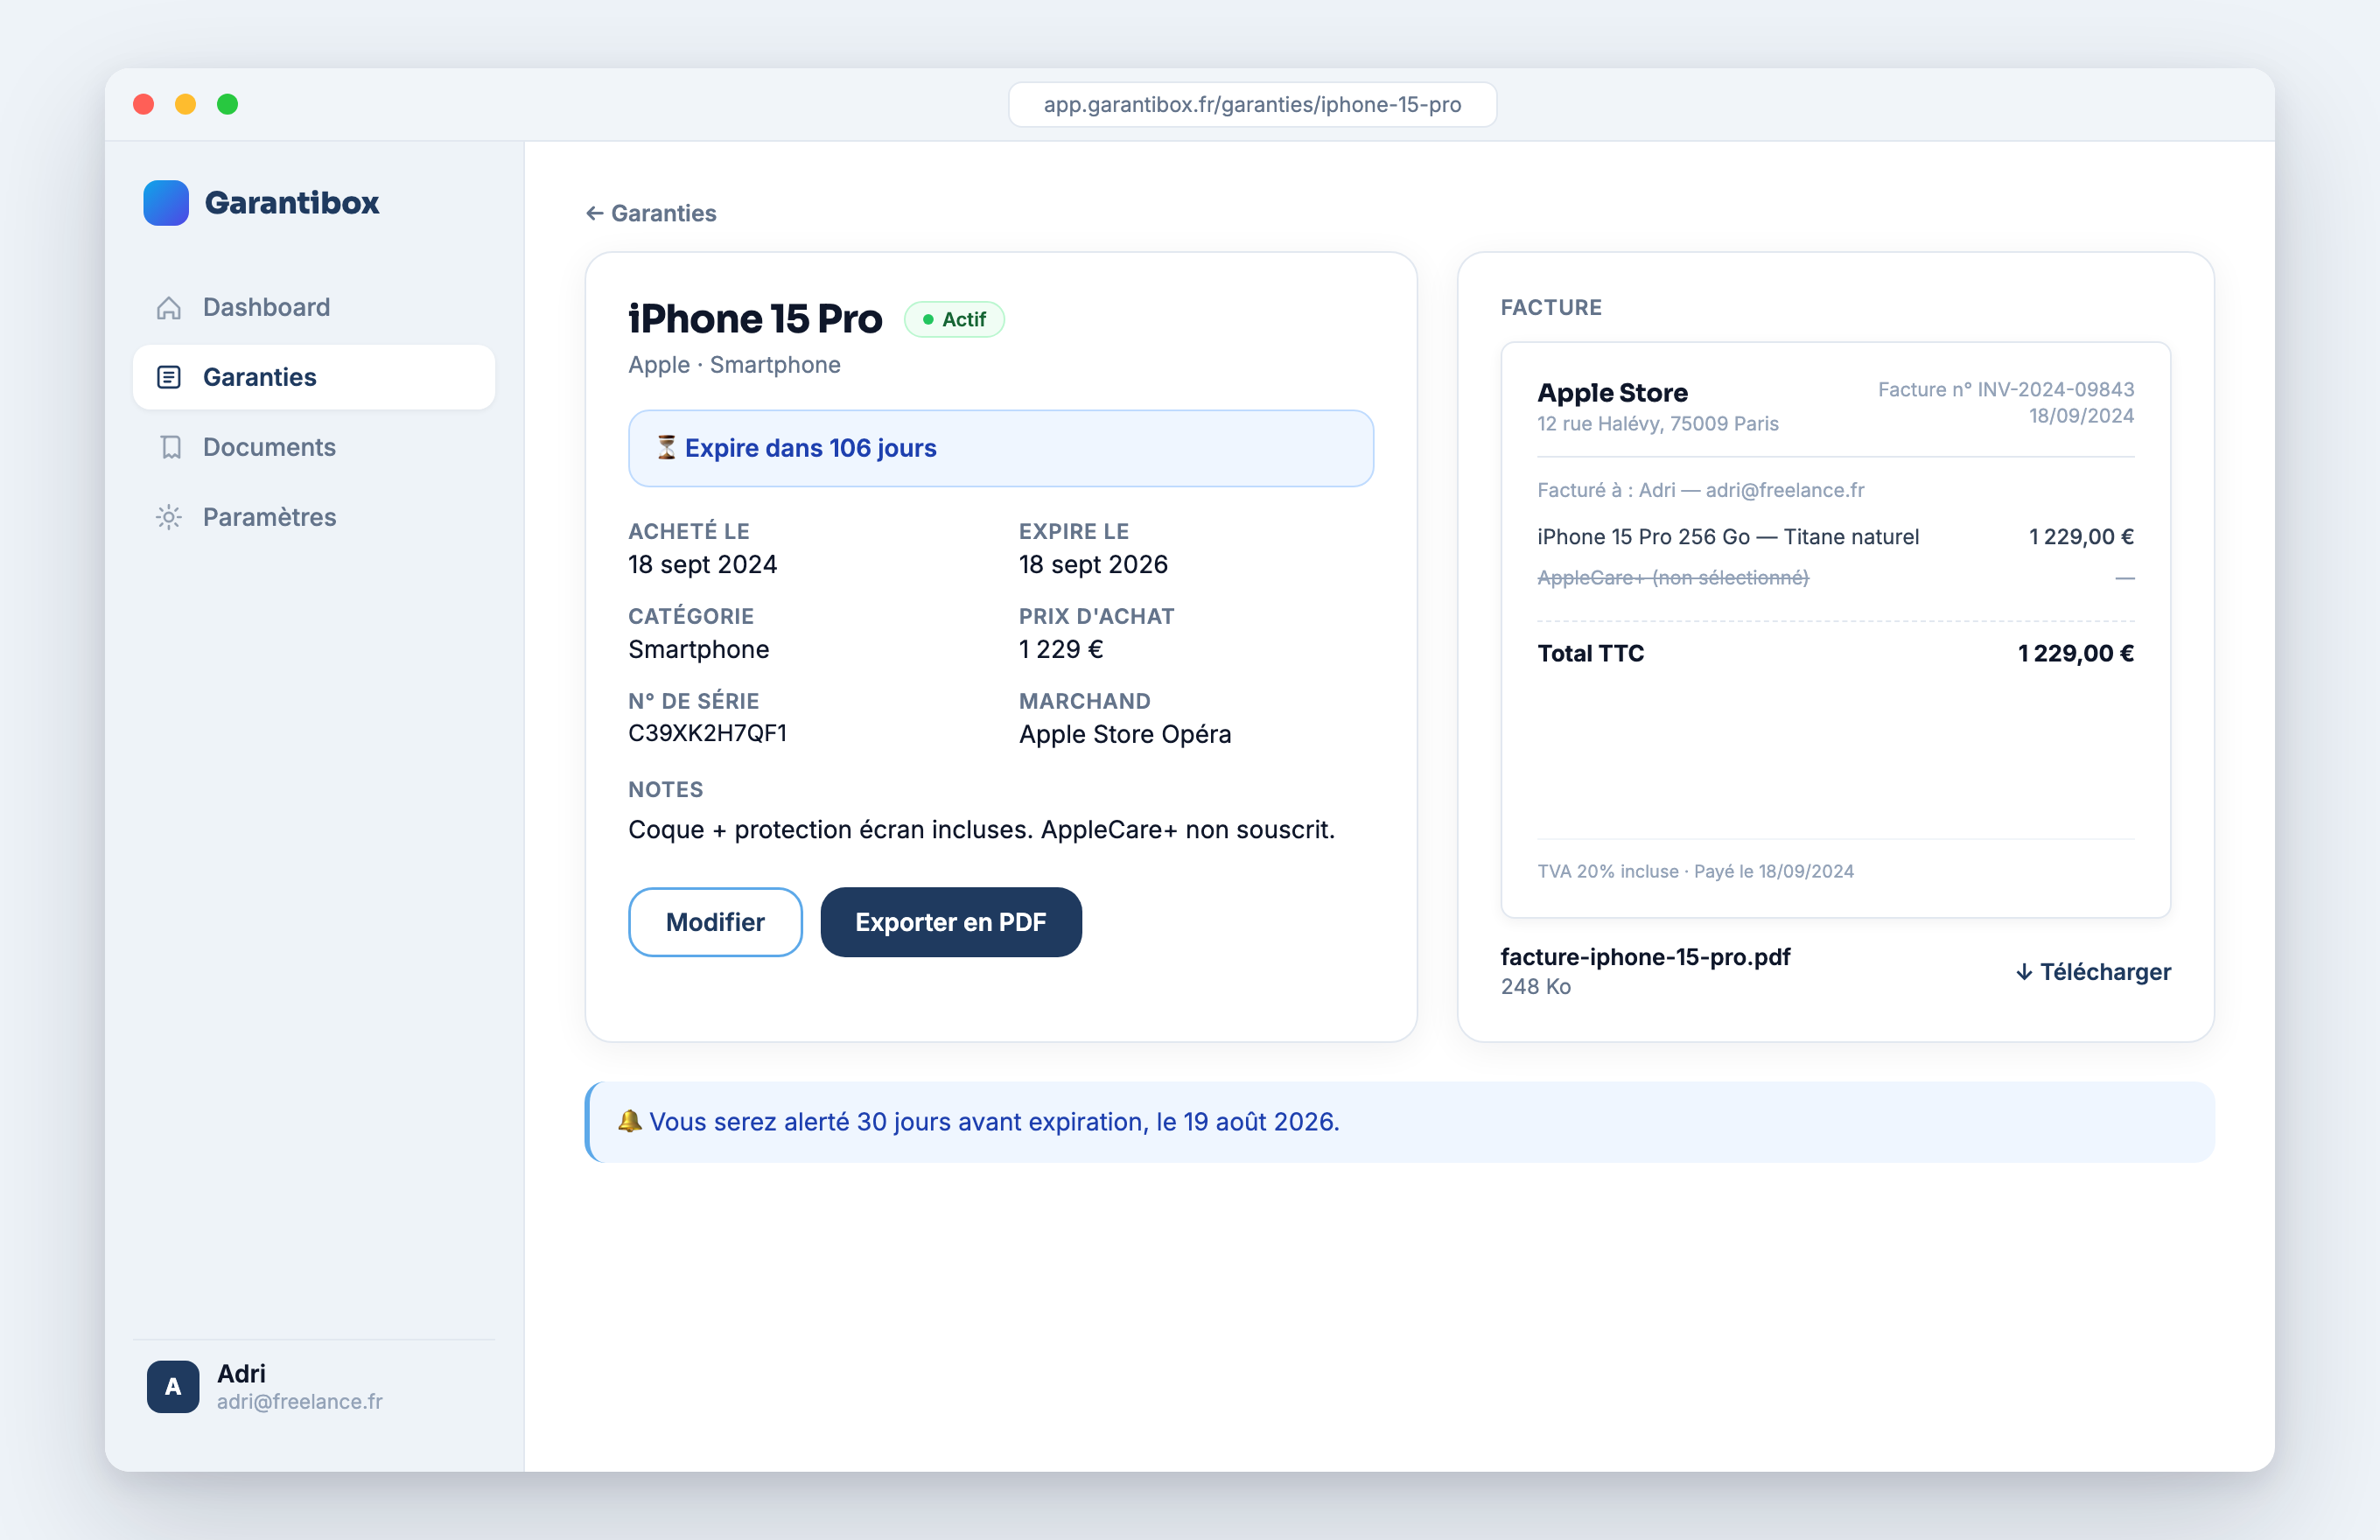Click the Apple · Smartphone subtitle
The image size is (2380, 1540).
point(734,365)
